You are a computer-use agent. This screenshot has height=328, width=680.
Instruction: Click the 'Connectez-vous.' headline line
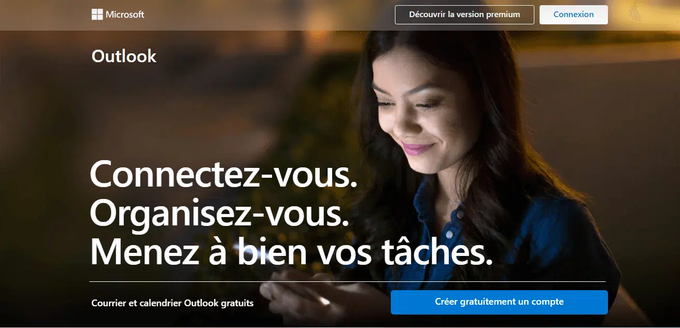point(224,175)
